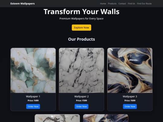View the green marble wallpaper image

33,70
